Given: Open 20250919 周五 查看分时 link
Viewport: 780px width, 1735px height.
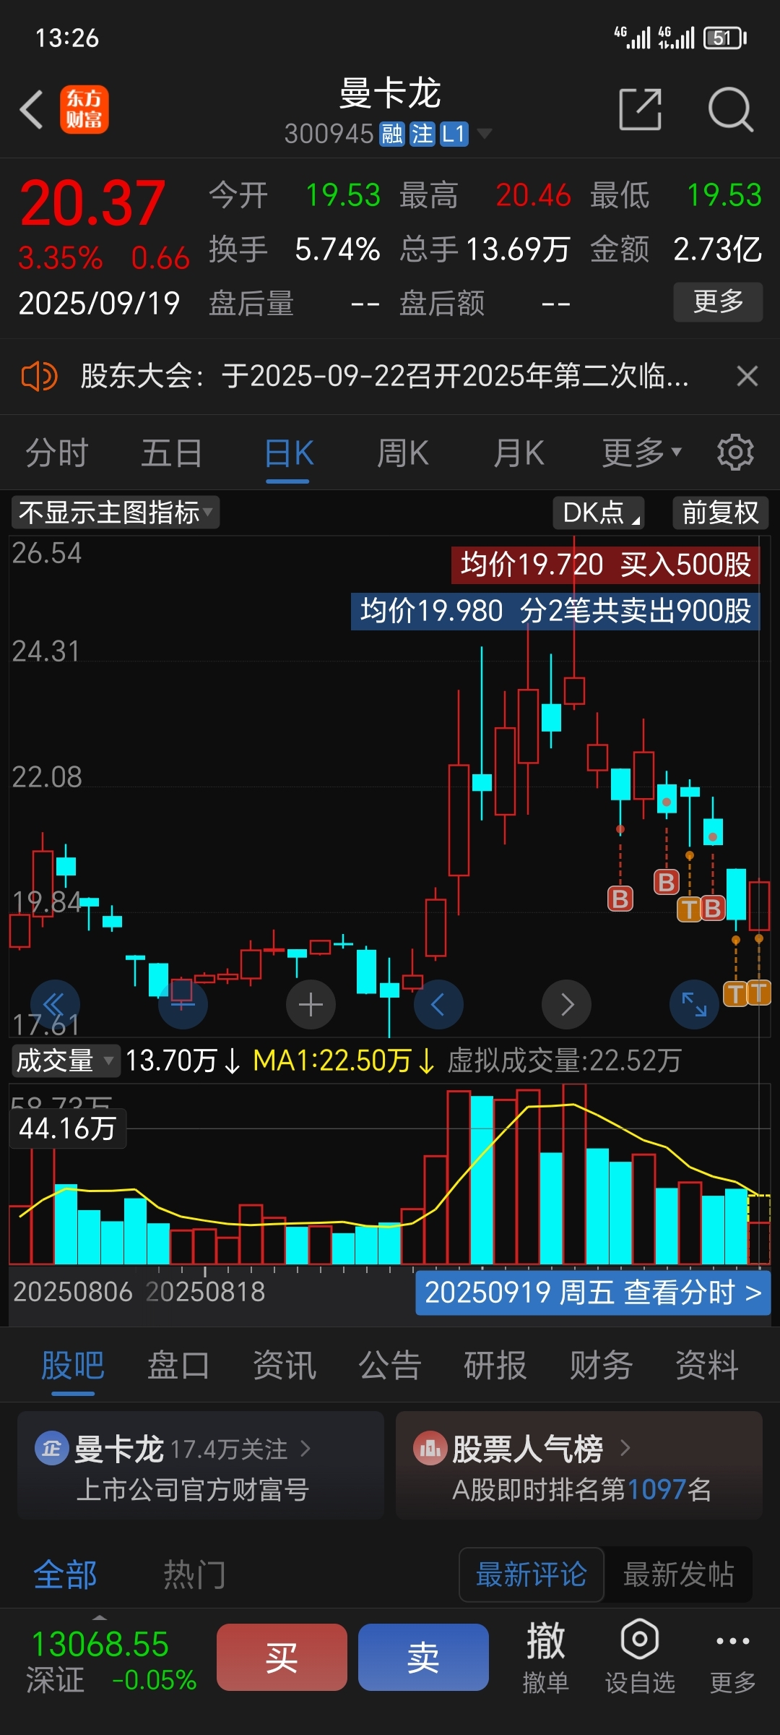Looking at the screenshot, I should point(593,1293).
